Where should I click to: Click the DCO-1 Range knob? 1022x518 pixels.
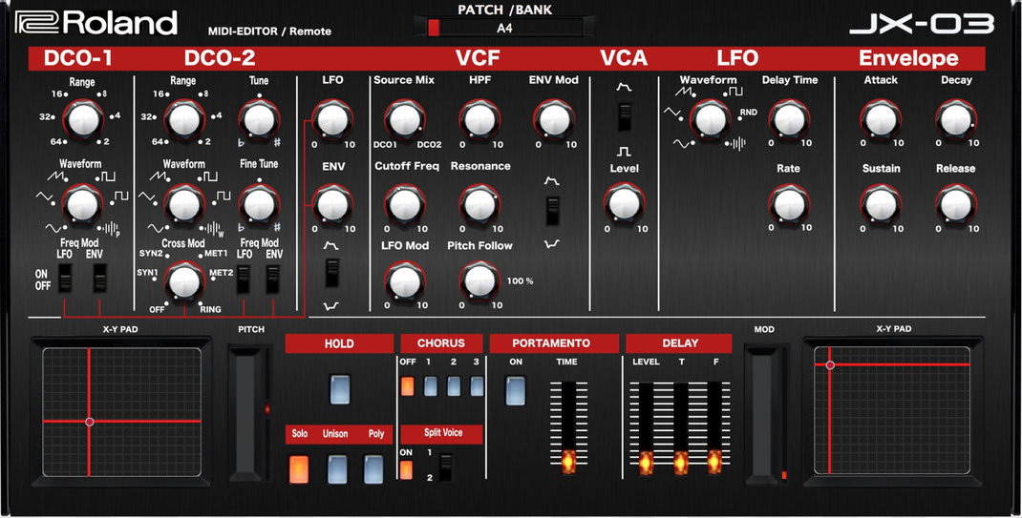(83, 120)
